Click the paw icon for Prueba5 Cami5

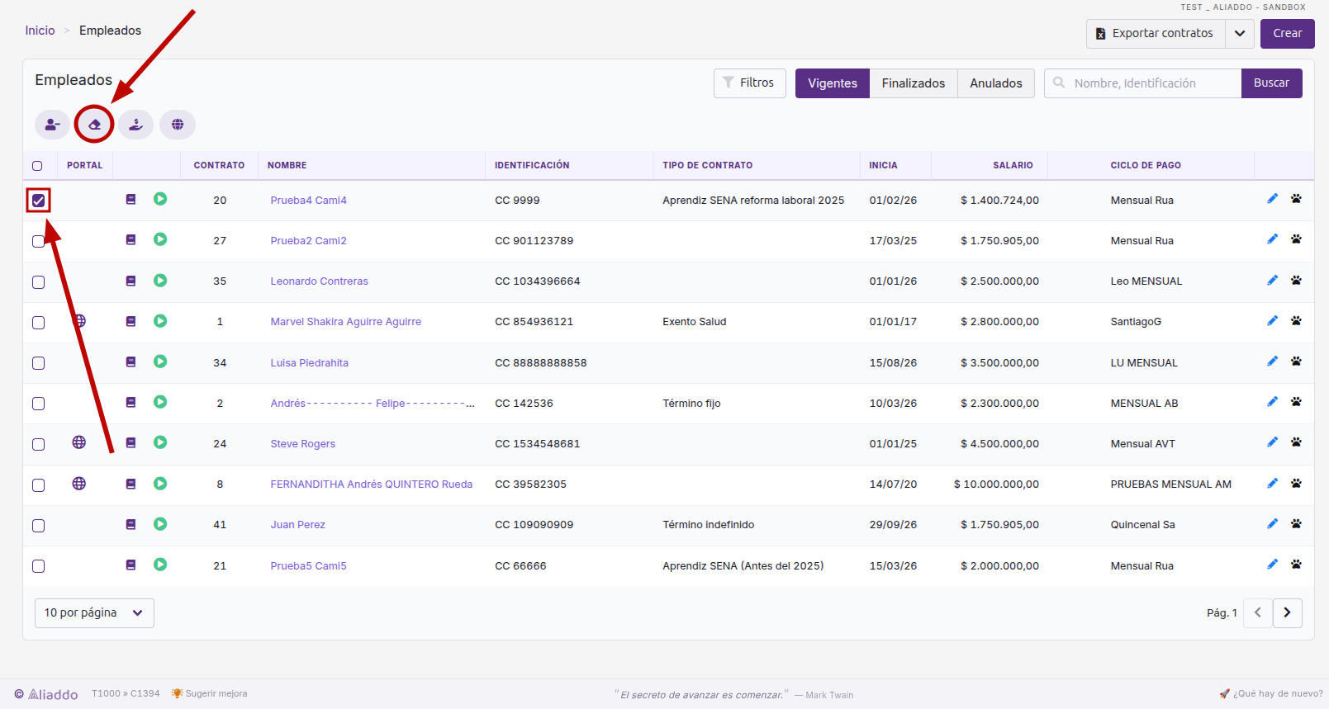click(x=1296, y=565)
